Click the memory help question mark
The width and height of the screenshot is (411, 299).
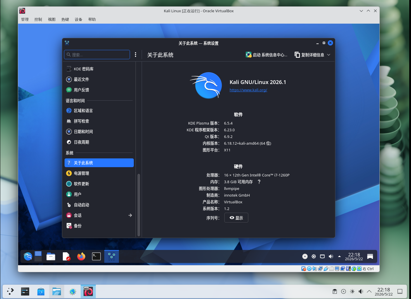click(259, 182)
